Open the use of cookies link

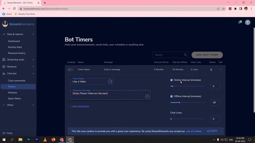[194, 131]
